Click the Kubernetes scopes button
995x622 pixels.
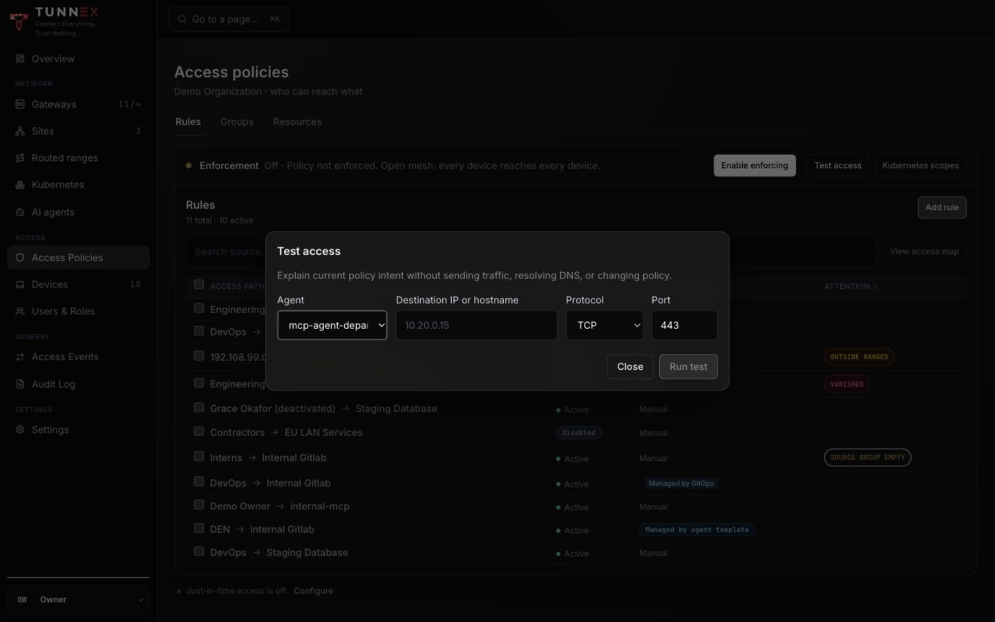tap(920, 166)
